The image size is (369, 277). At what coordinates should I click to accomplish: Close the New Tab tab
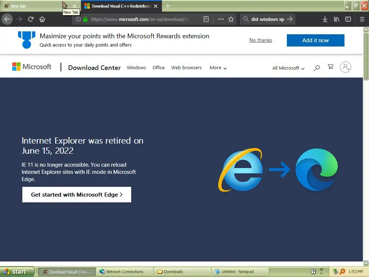(x=75, y=6)
